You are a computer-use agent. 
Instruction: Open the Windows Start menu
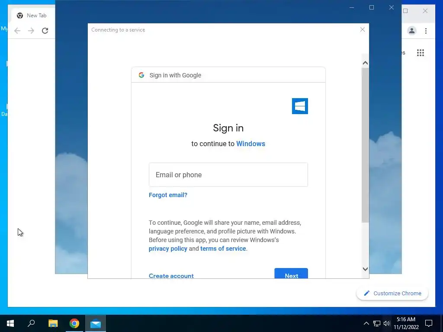(x=10, y=323)
